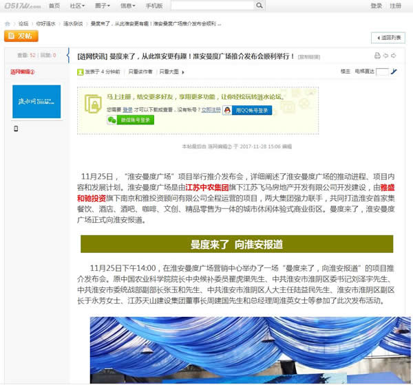Screen dimensions: 413x385
Task: Click the green WeChat login button
Action: tap(129, 120)
